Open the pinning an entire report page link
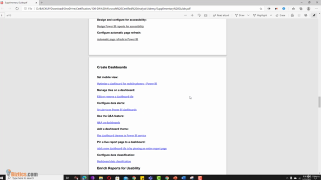321x180 pixels. click(132, 148)
